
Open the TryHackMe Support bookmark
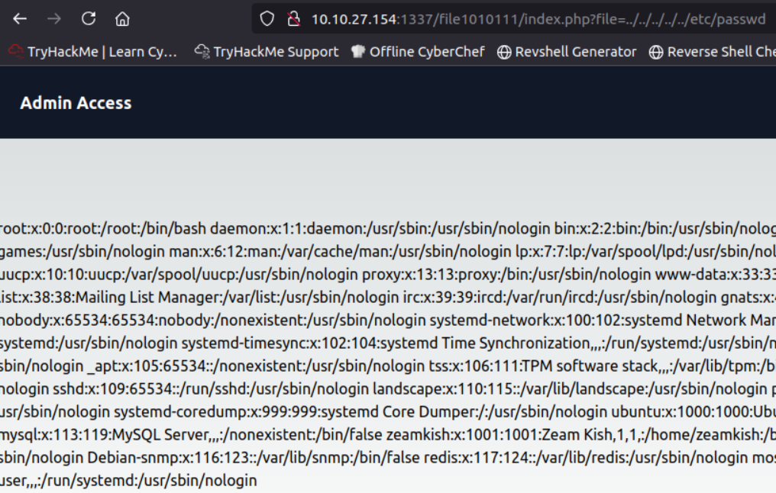267,52
